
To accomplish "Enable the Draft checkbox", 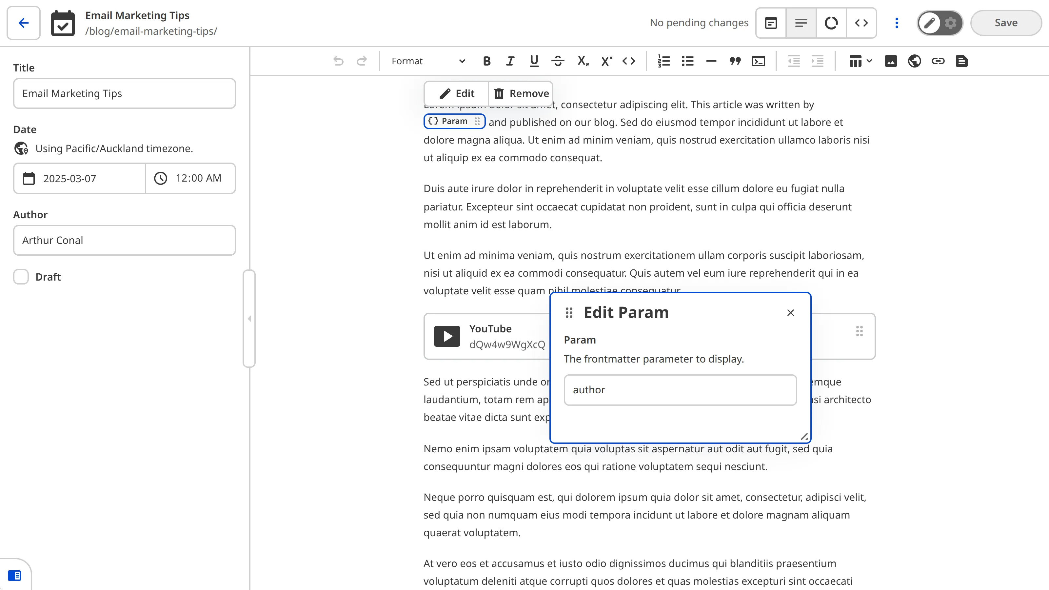I will 21,276.
